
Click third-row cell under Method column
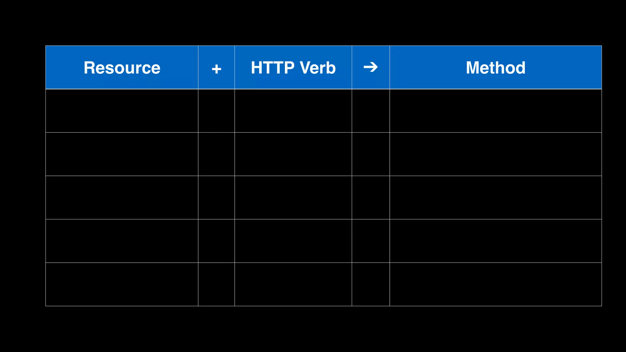495,197
